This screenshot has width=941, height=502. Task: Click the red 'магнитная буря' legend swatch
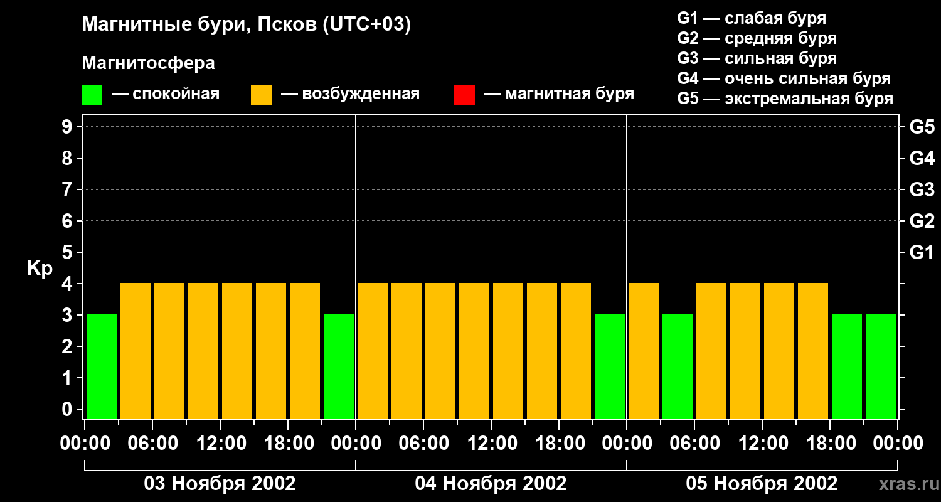pos(464,95)
